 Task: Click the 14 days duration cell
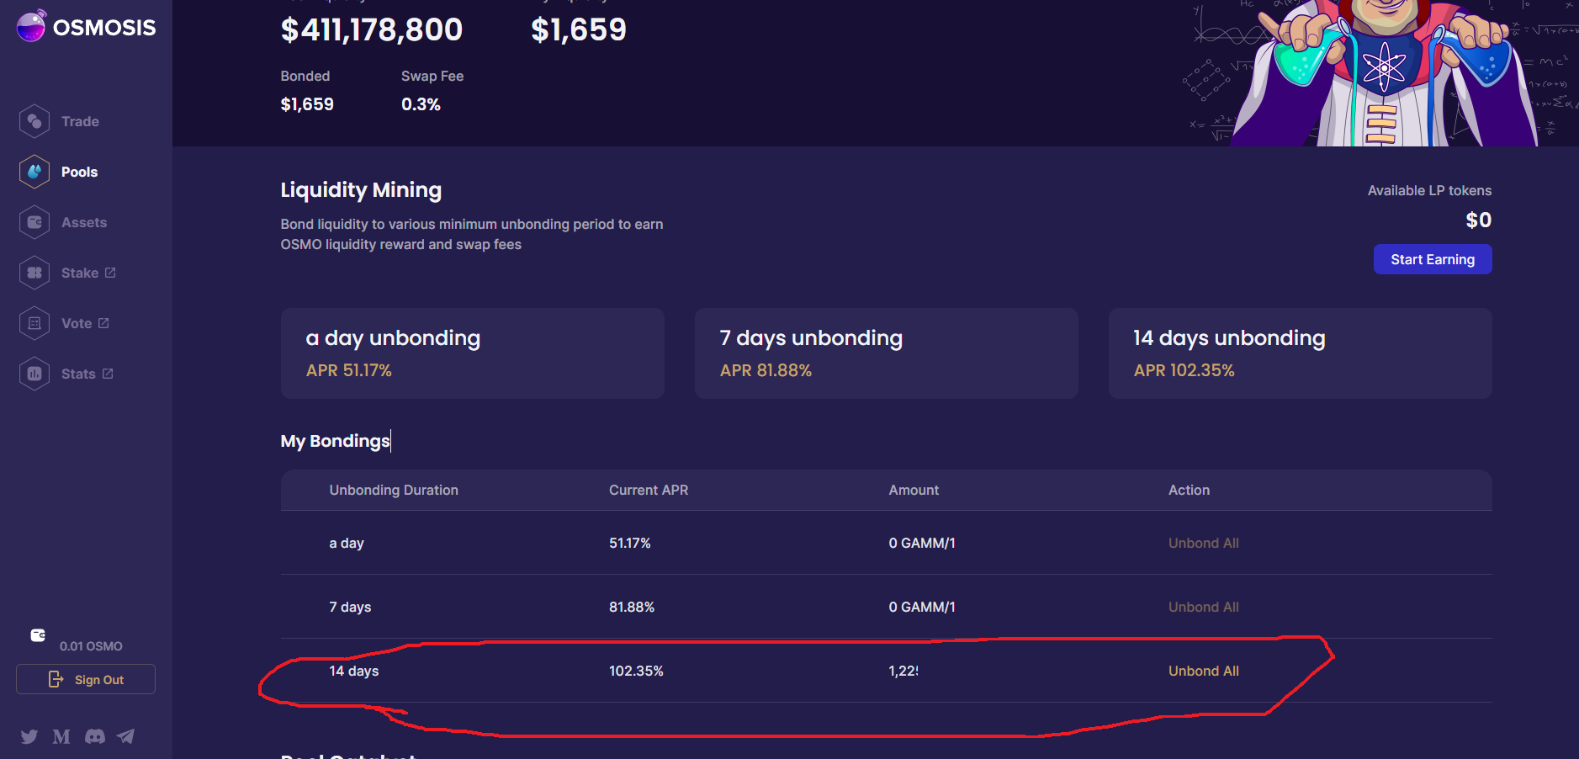click(x=354, y=671)
